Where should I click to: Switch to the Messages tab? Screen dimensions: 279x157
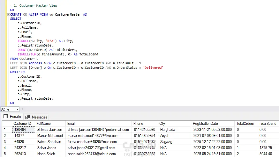click(36, 117)
